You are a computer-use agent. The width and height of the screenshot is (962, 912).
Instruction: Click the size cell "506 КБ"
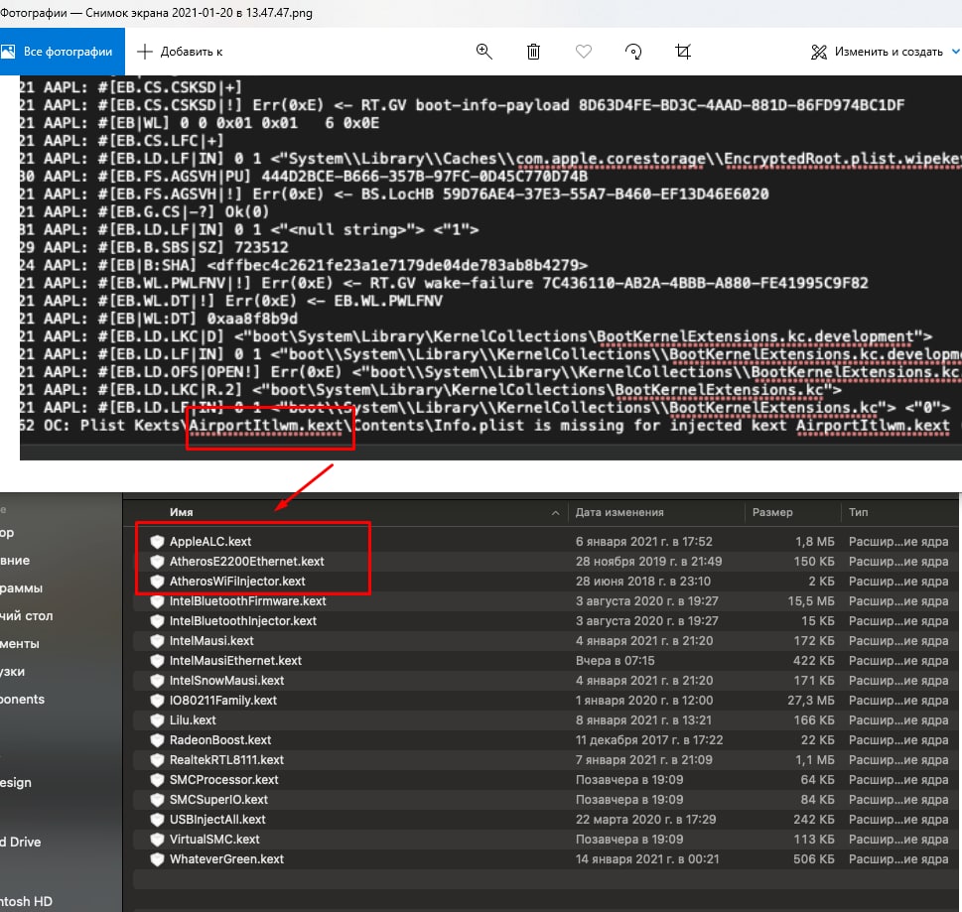coord(813,858)
